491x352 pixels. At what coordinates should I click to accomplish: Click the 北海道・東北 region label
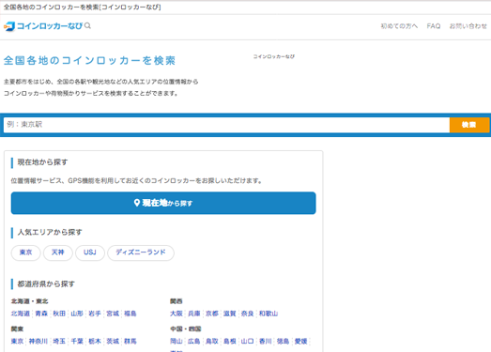point(29,301)
